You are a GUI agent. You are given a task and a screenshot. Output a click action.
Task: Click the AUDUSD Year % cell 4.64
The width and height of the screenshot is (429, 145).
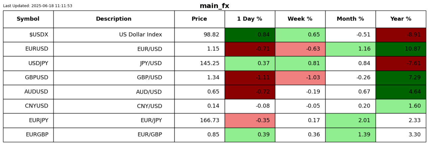(401, 92)
